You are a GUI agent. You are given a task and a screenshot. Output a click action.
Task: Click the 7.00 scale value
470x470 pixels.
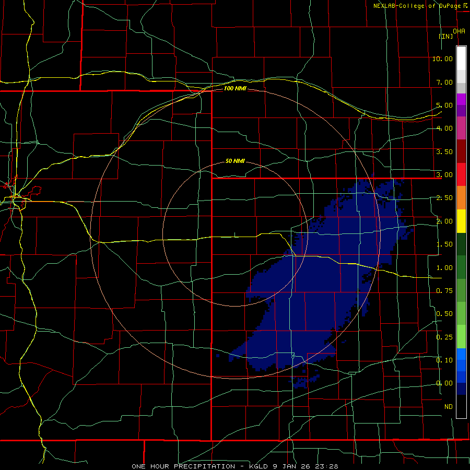[444, 82]
